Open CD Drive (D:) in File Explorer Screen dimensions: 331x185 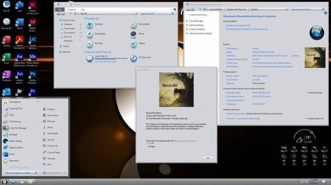tap(141, 58)
